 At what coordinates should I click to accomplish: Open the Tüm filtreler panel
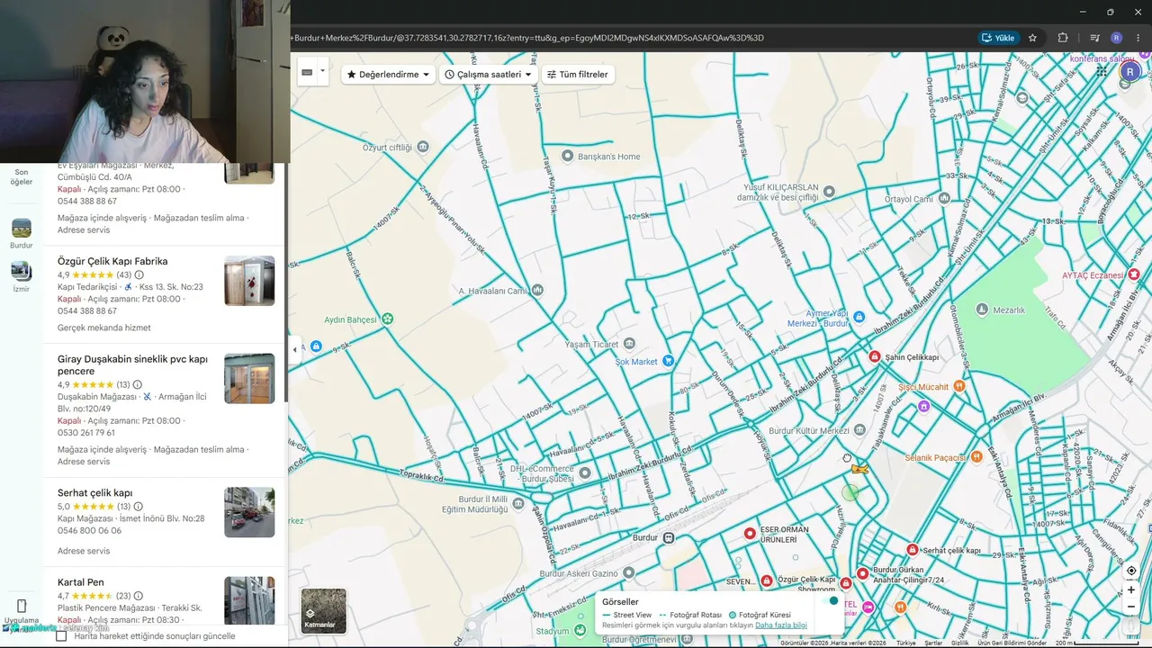[x=577, y=75]
